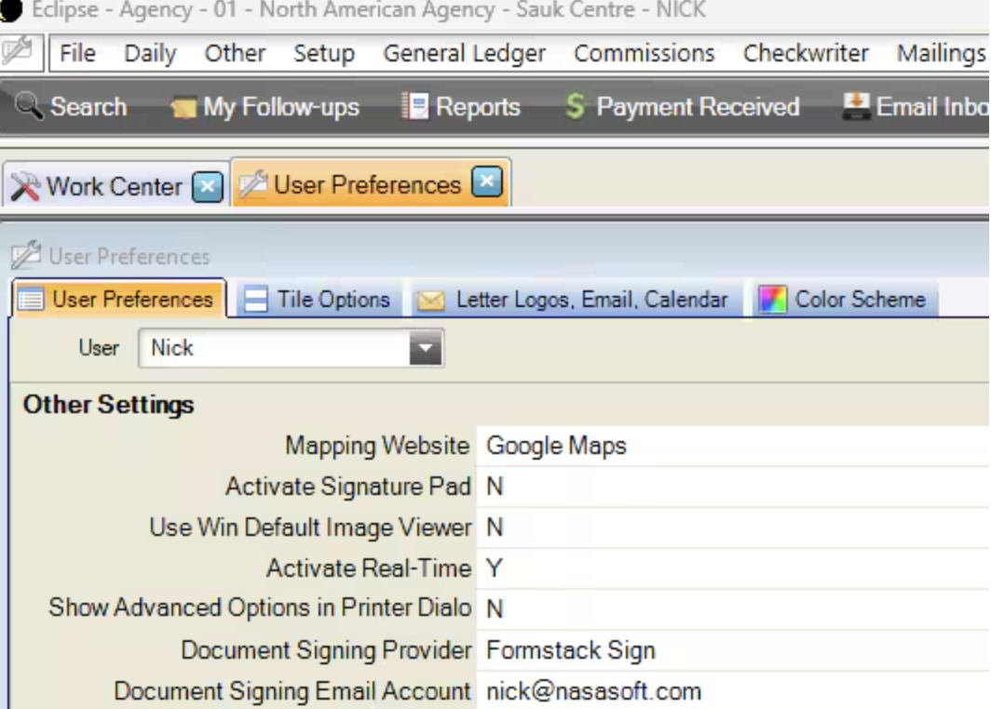The width and height of the screenshot is (991, 709).
Task: Open the Commissions menu
Action: (644, 53)
